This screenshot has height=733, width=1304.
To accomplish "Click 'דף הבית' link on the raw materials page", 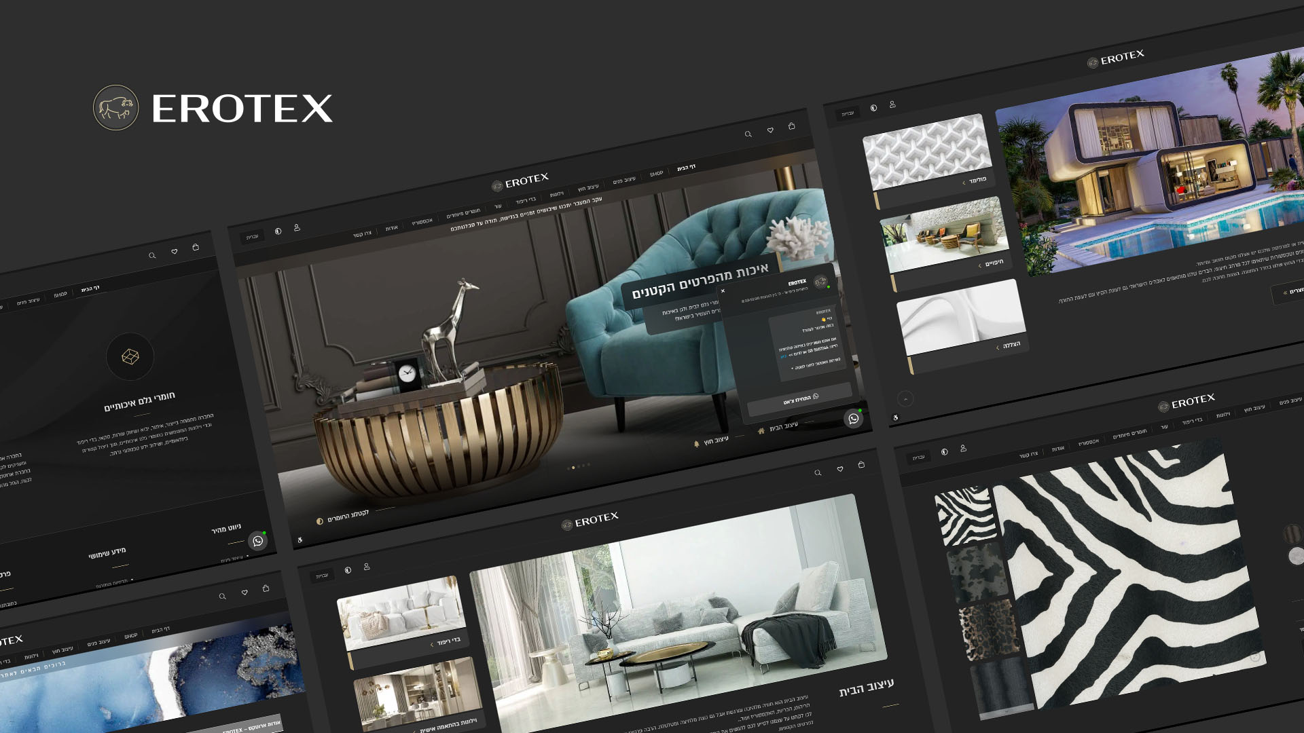I will [x=90, y=289].
